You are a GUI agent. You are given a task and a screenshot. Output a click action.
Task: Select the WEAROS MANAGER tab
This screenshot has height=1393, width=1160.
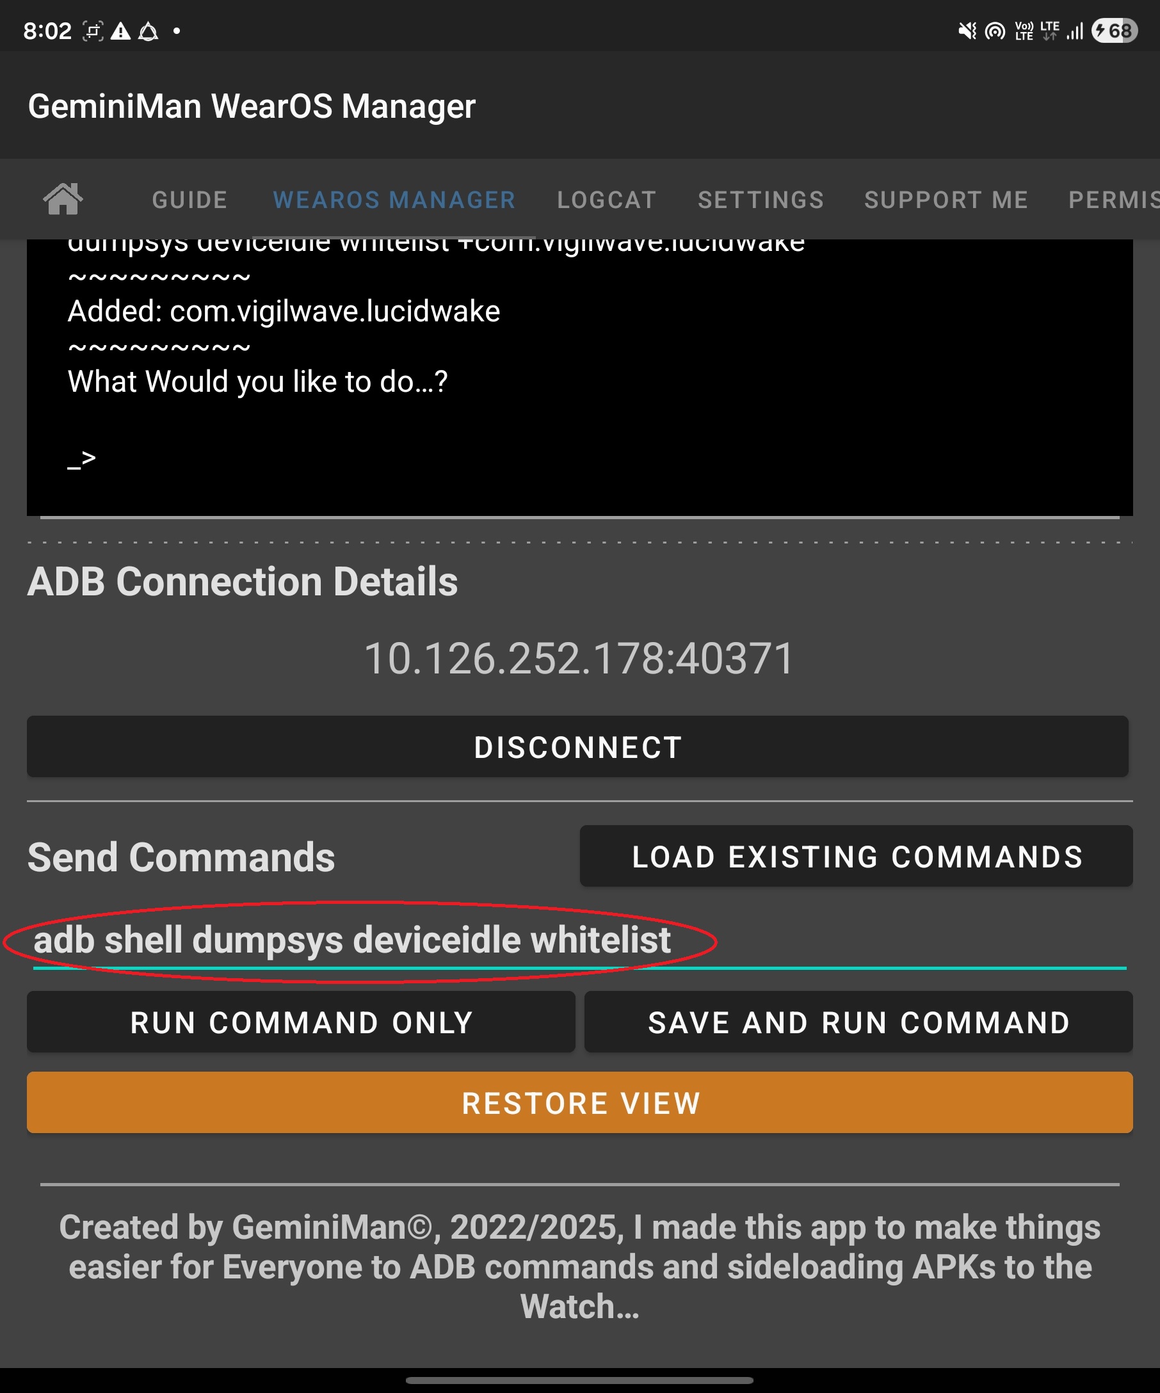tap(394, 200)
